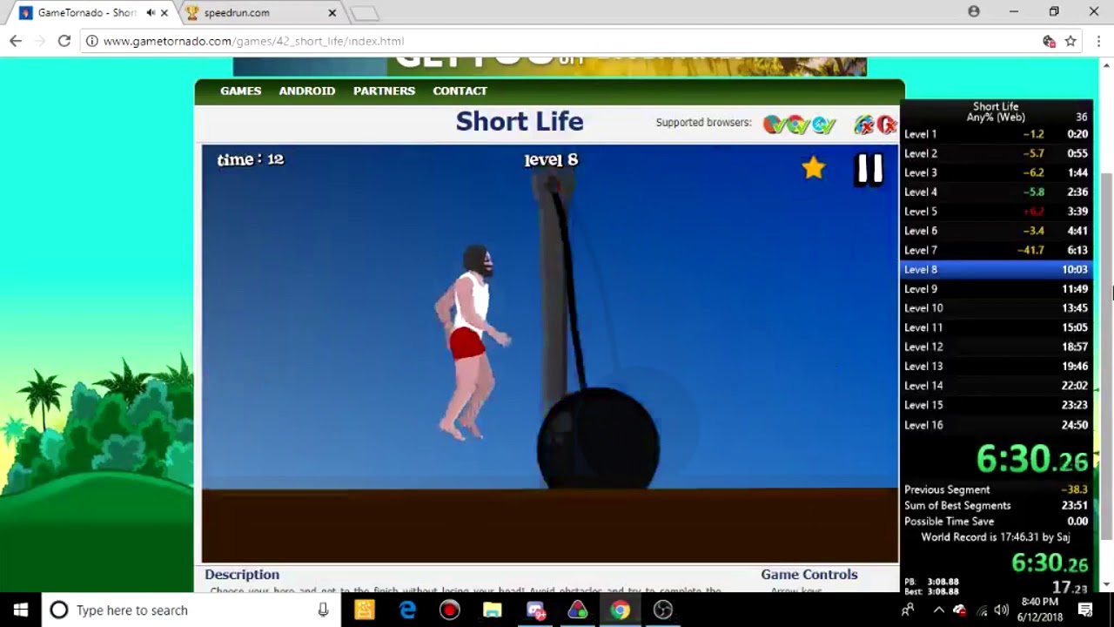This screenshot has height=627, width=1114.
Task: Select Level 16 split in timer
Action: pos(996,425)
